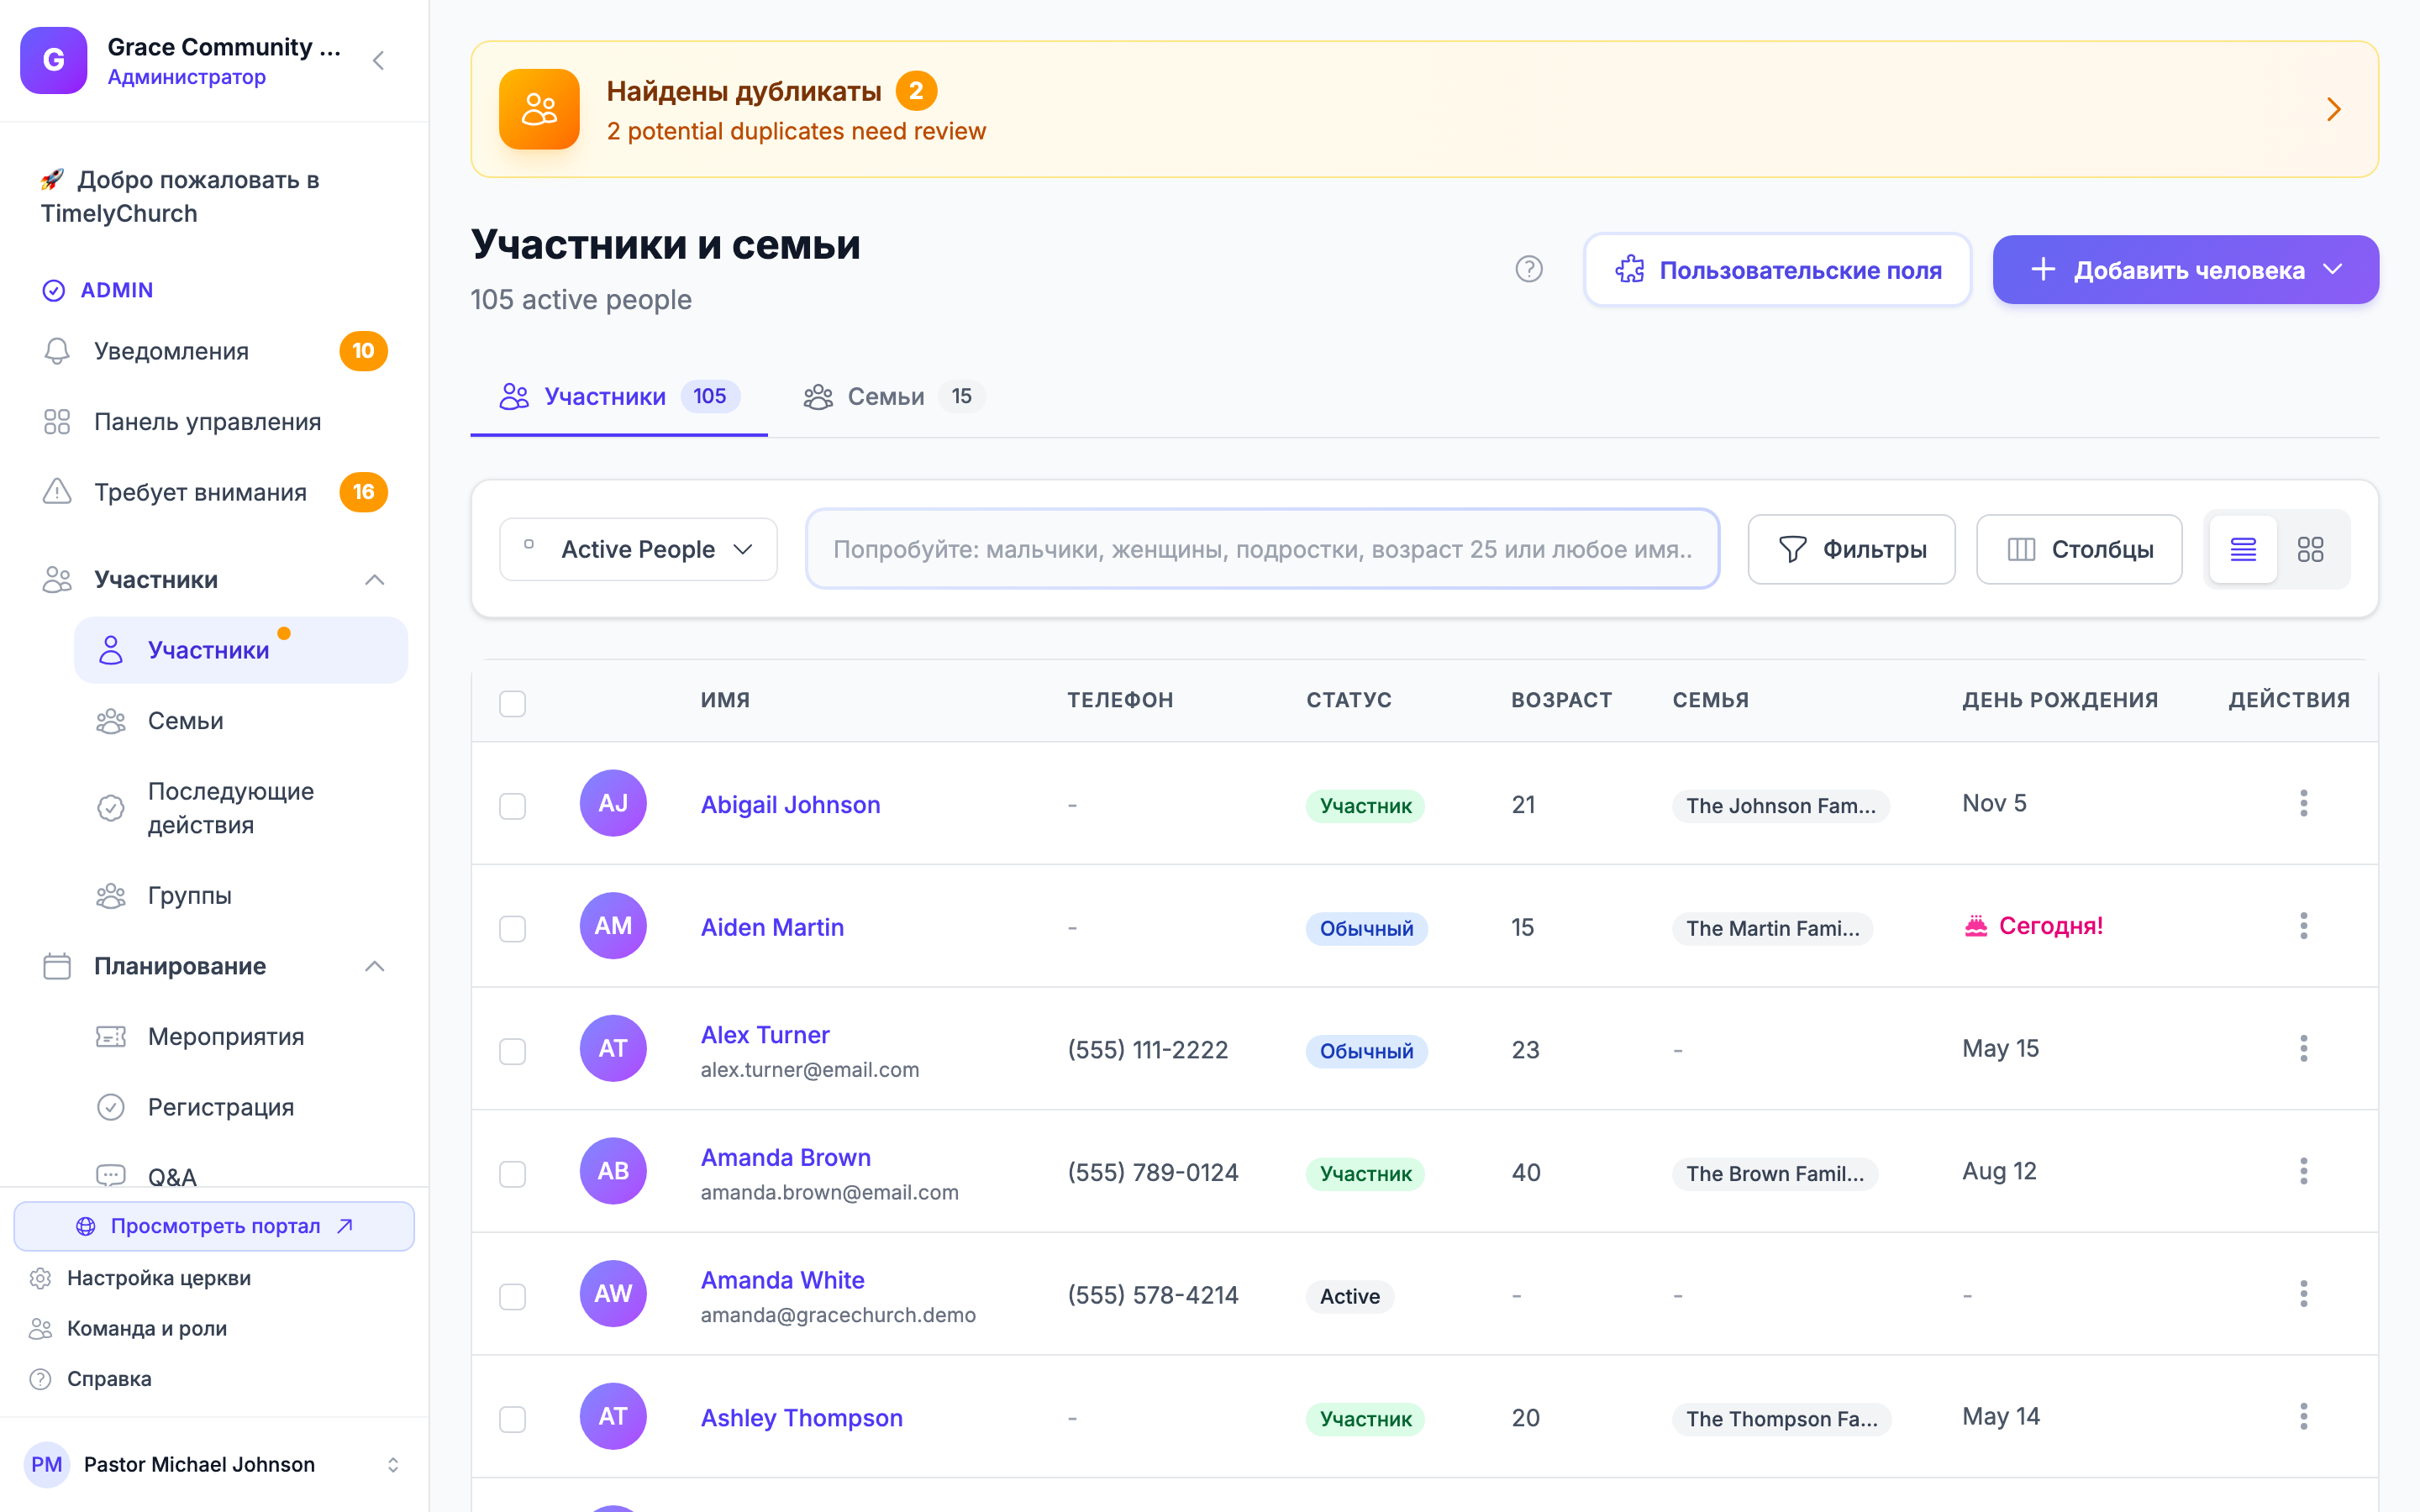Click the Пользовательские поля button
This screenshot has height=1512, width=2420.
point(1778,269)
